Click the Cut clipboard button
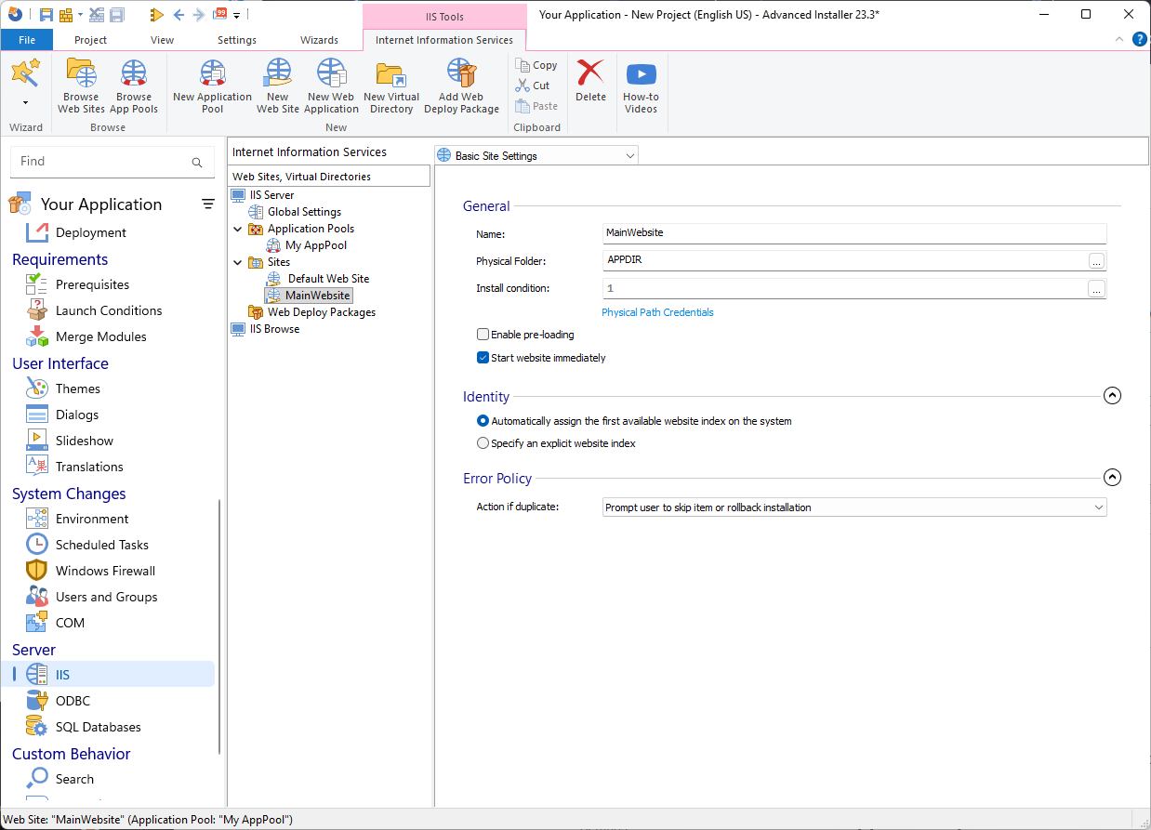Screen dimensions: 1151x830 (534, 86)
